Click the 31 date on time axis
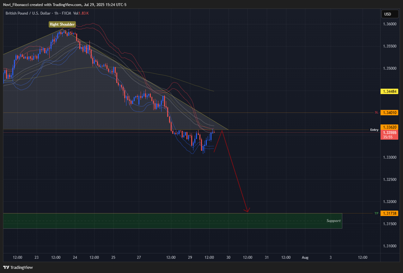Screen dimensions: 403x273 pyautogui.click(x=267, y=257)
